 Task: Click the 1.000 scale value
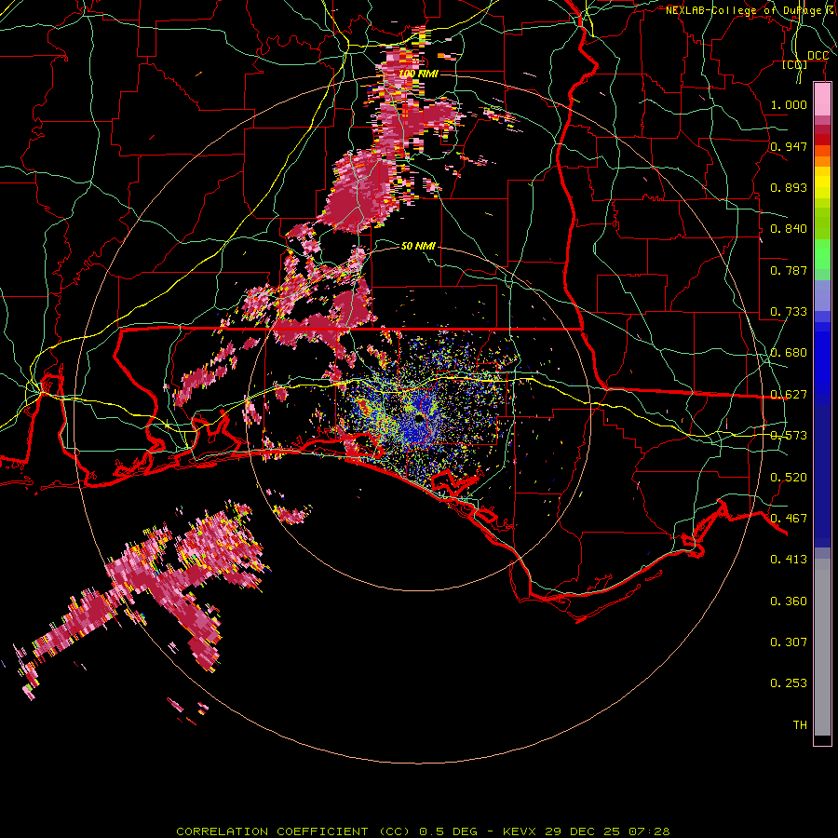[789, 104]
